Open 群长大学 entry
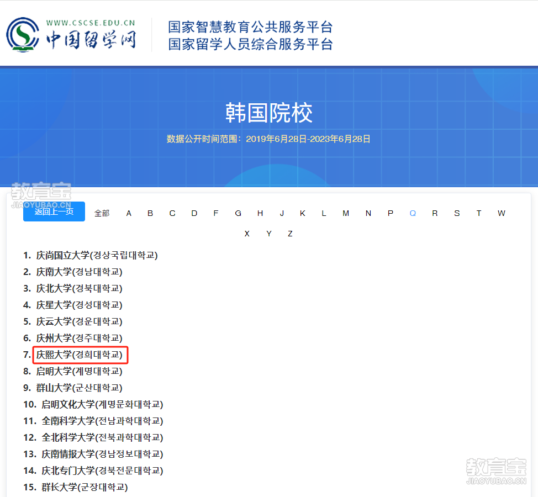Viewport: 538px width, 497px height. click(x=85, y=487)
